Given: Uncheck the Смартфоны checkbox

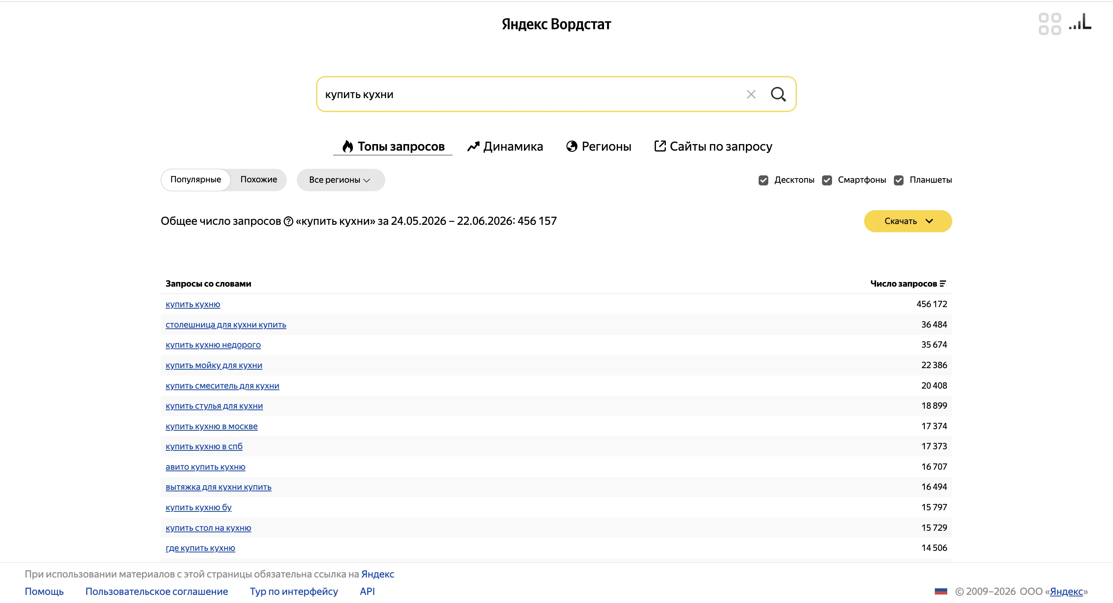Looking at the screenshot, I should tap(827, 180).
